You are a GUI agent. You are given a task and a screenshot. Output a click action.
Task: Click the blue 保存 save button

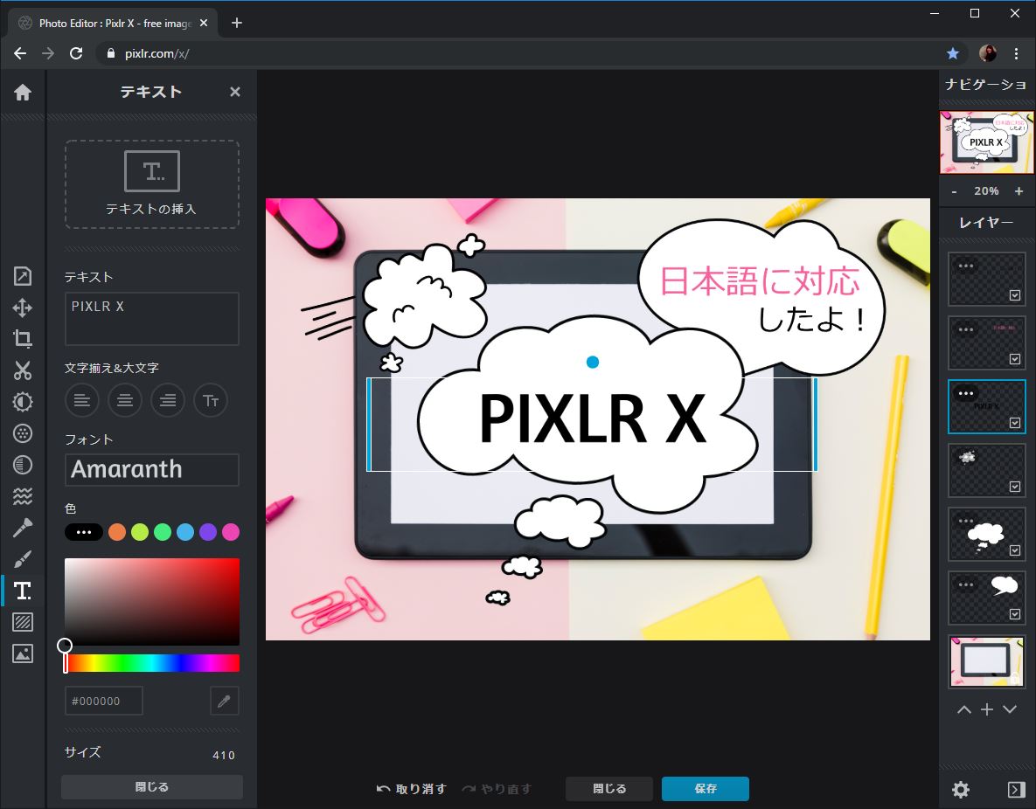point(705,789)
